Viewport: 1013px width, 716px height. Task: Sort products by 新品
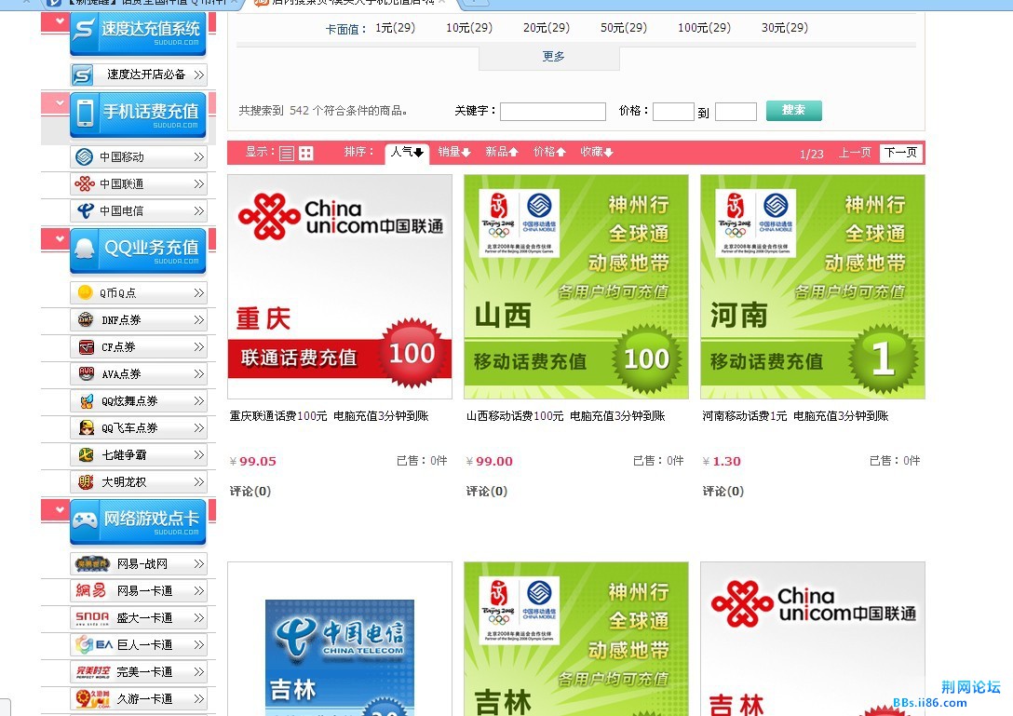click(502, 152)
